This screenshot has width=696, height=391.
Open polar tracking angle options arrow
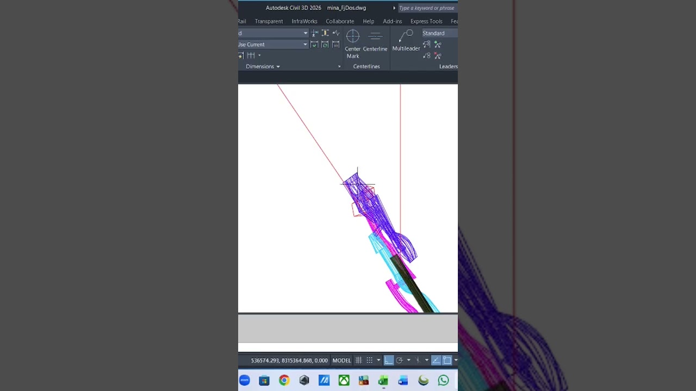[408, 360]
